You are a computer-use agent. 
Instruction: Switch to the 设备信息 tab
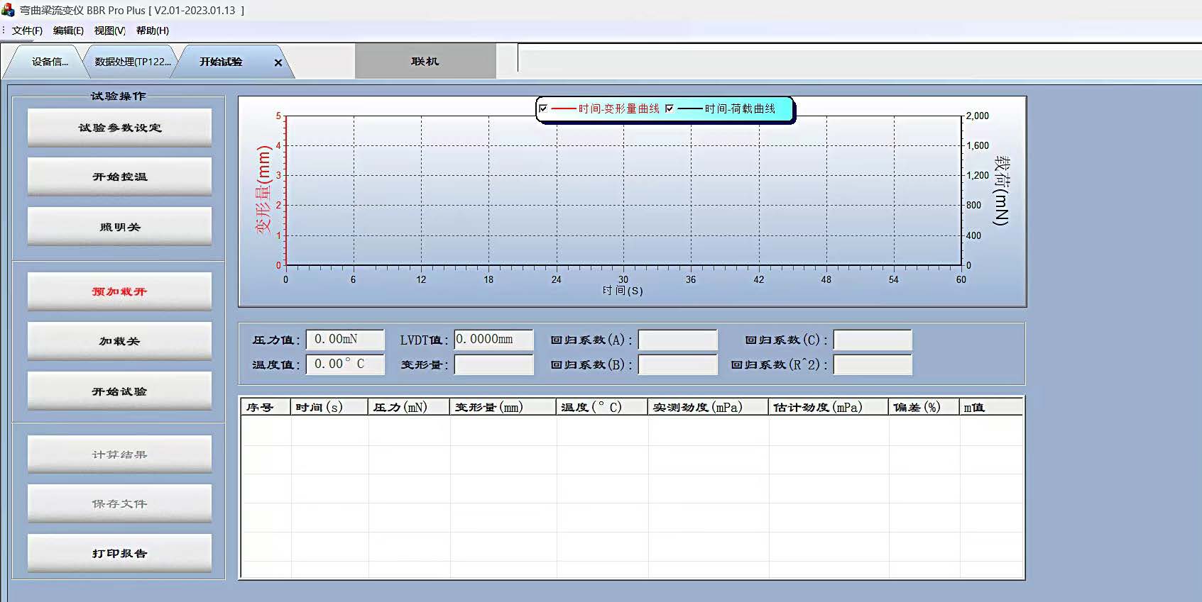pyautogui.click(x=50, y=62)
